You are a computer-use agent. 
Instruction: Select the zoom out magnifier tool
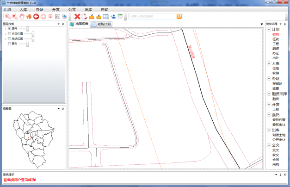click(15, 17)
